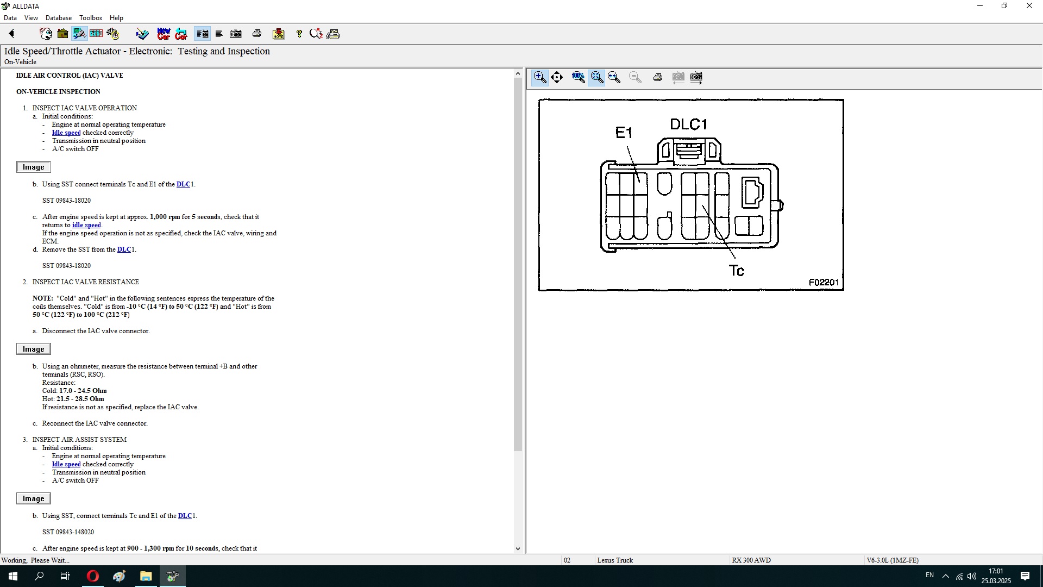This screenshot has width=1043, height=587.
Task: Open the Toolbox menu
Action: tap(91, 18)
